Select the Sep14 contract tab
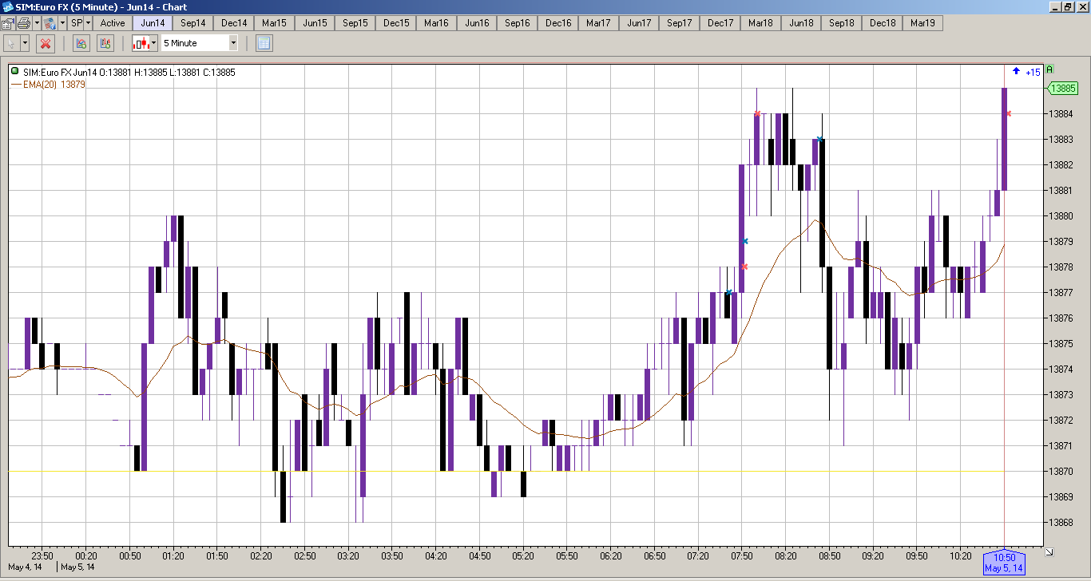 tap(192, 23)
